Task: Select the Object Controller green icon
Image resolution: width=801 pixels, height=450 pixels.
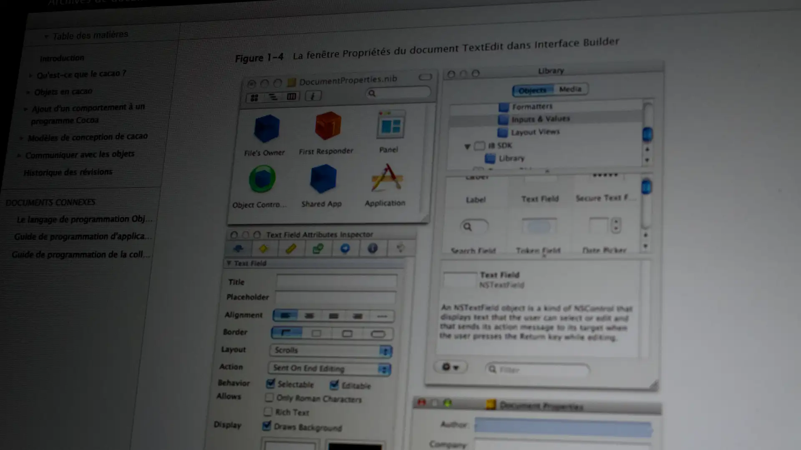Action: 262,179
